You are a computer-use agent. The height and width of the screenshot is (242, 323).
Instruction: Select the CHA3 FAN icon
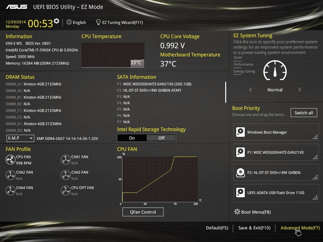click(x=66, y=175)
